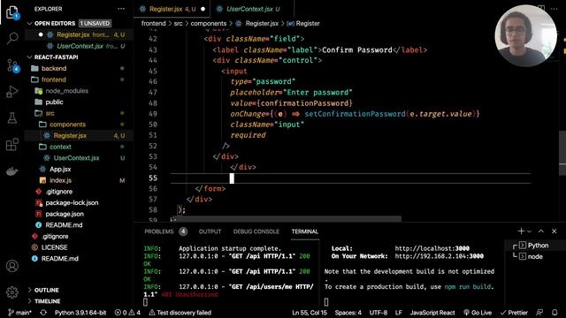Select the Terminal panel tab
Image resolution: width=566 pixels, height=318 pixels.
point(304,231)
